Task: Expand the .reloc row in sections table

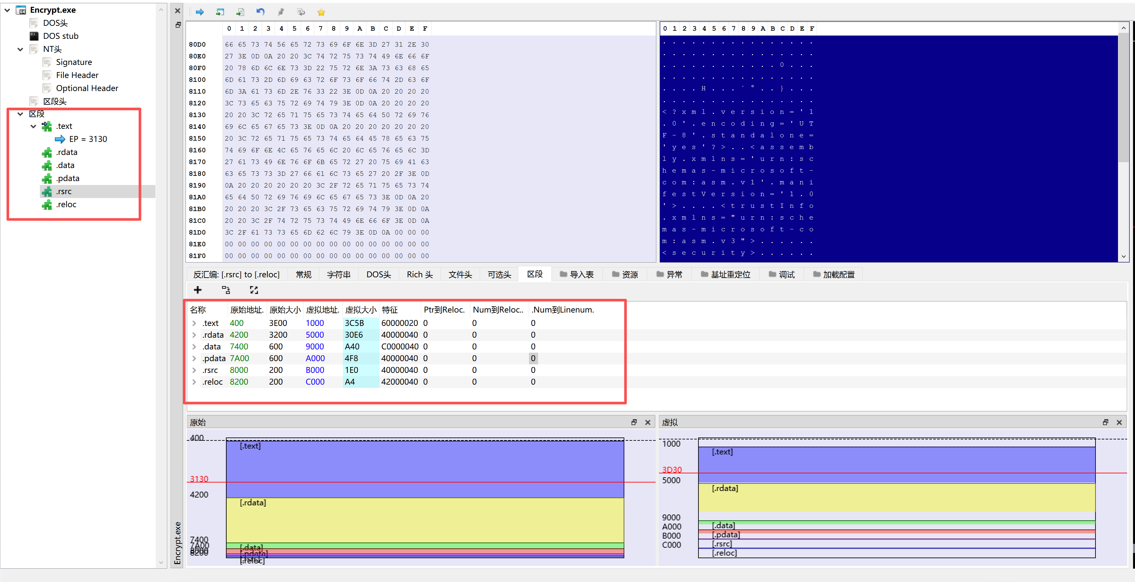Action: tap(194, 382)
